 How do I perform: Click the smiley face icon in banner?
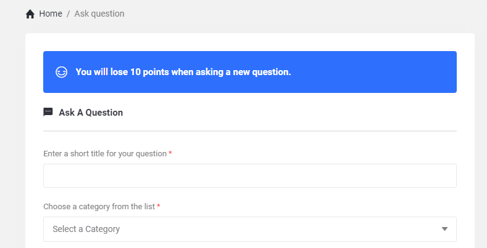61,72
